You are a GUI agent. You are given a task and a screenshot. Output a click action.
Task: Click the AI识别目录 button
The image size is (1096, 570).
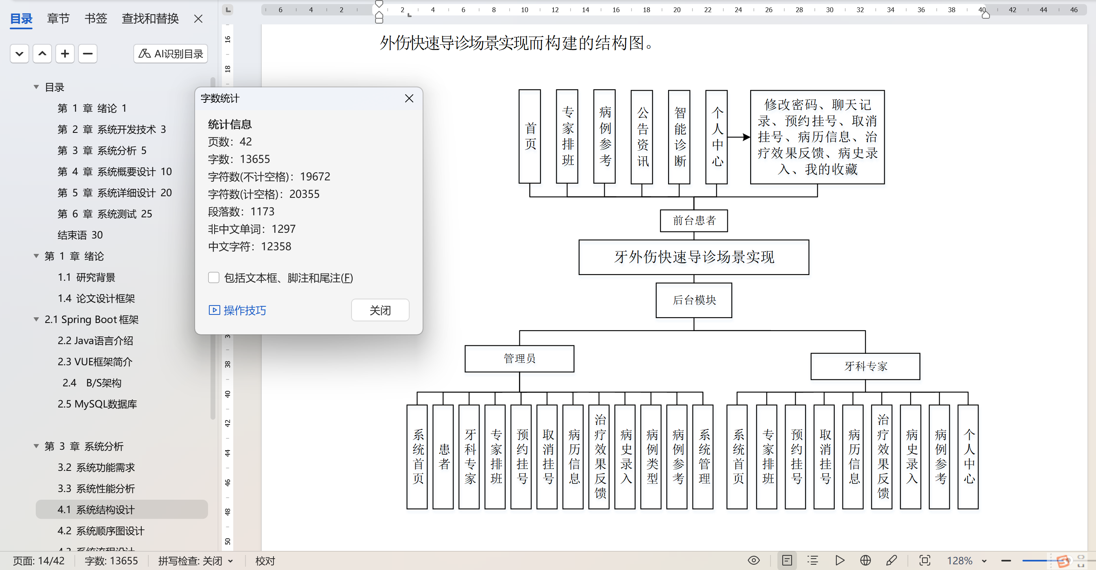[x=171, y=54]
